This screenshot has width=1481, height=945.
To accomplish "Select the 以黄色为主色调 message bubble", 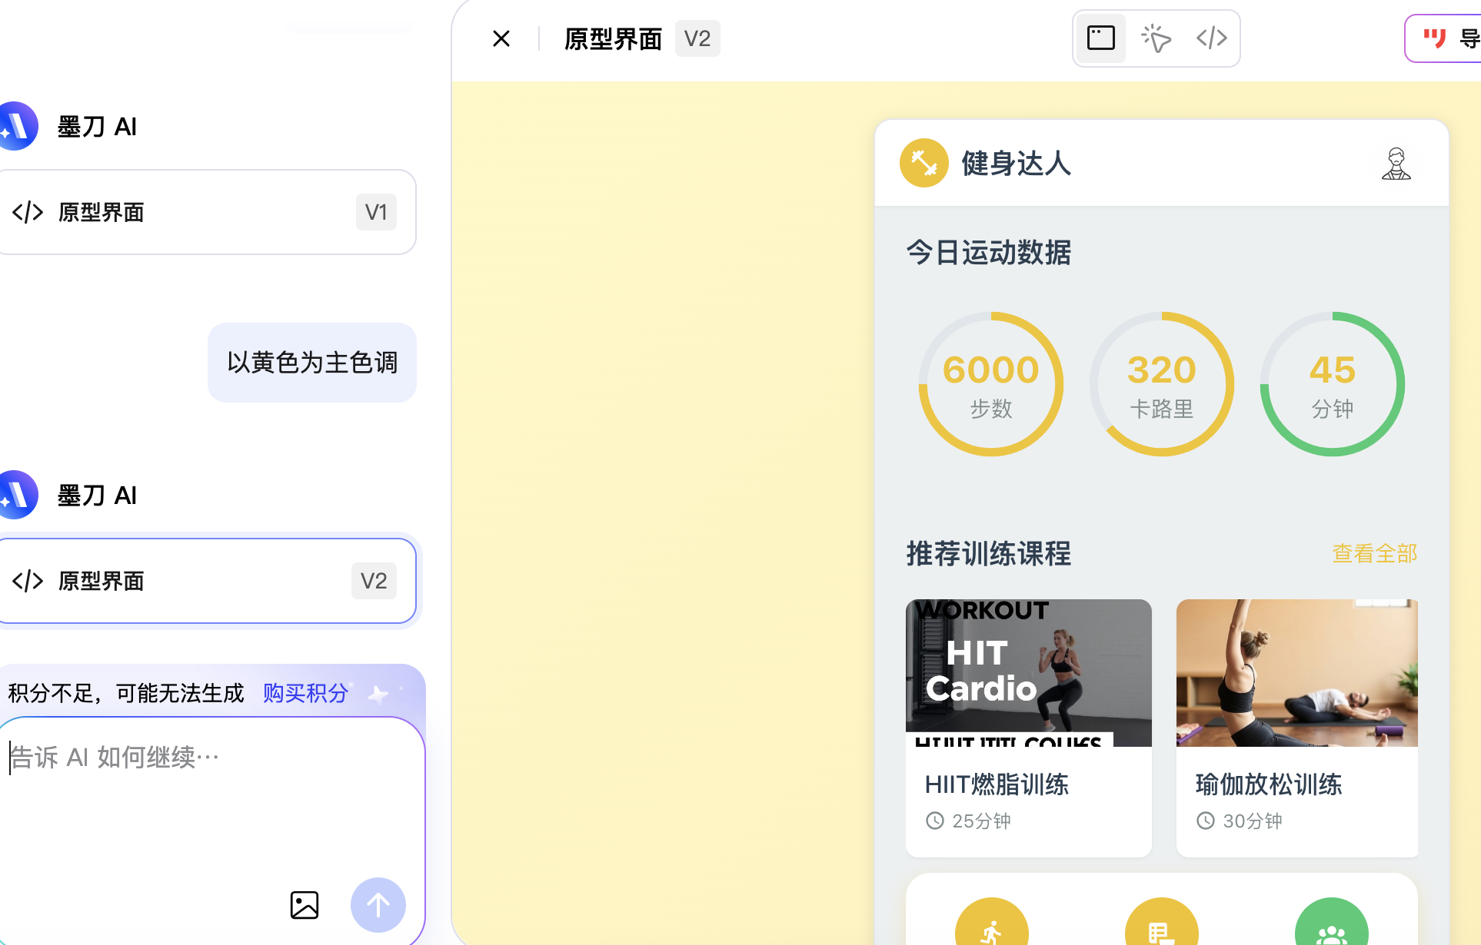I will (x=312, y=363).
